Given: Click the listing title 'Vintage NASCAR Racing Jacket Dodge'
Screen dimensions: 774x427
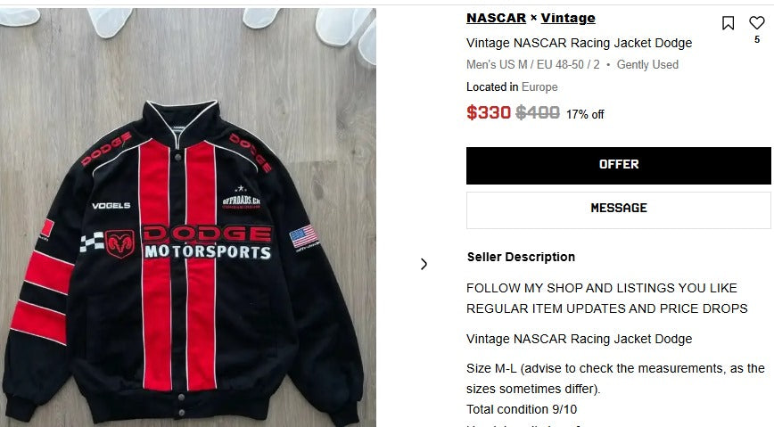Looking at the screenshot, I should tap(579, 43).
